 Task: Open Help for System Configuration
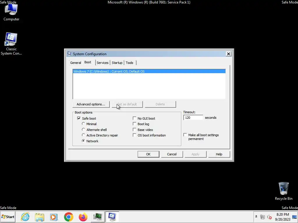(219, 154)
